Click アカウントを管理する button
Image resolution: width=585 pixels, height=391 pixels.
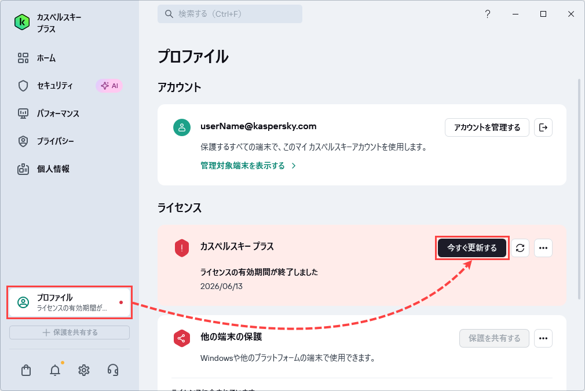click(x=487, y=127)
